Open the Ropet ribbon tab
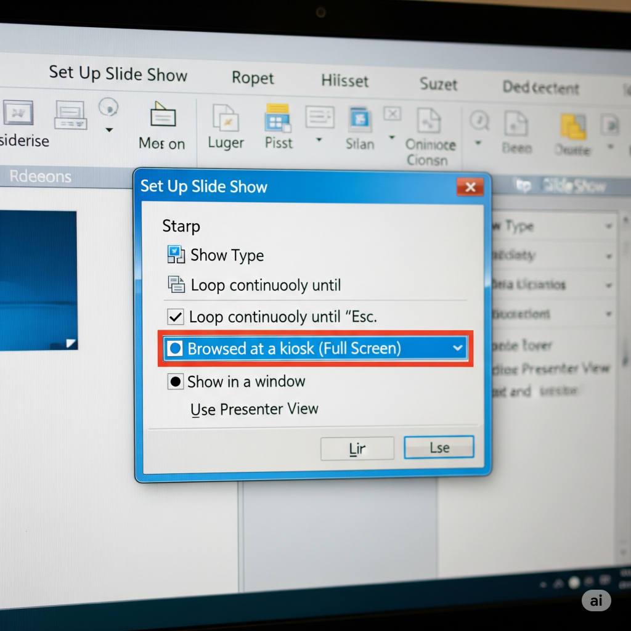This screenshot has height=631, width=631. point(253,79)
